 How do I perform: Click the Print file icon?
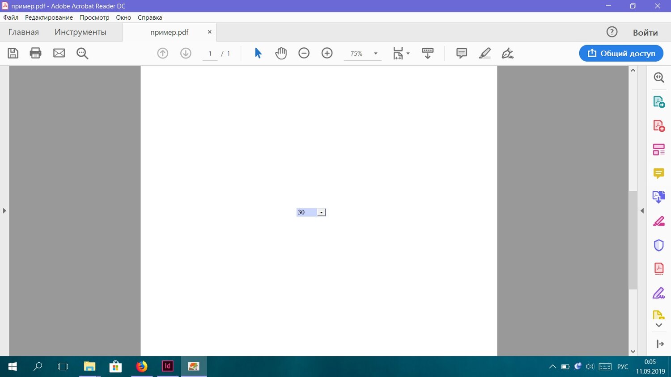(35, 53)
